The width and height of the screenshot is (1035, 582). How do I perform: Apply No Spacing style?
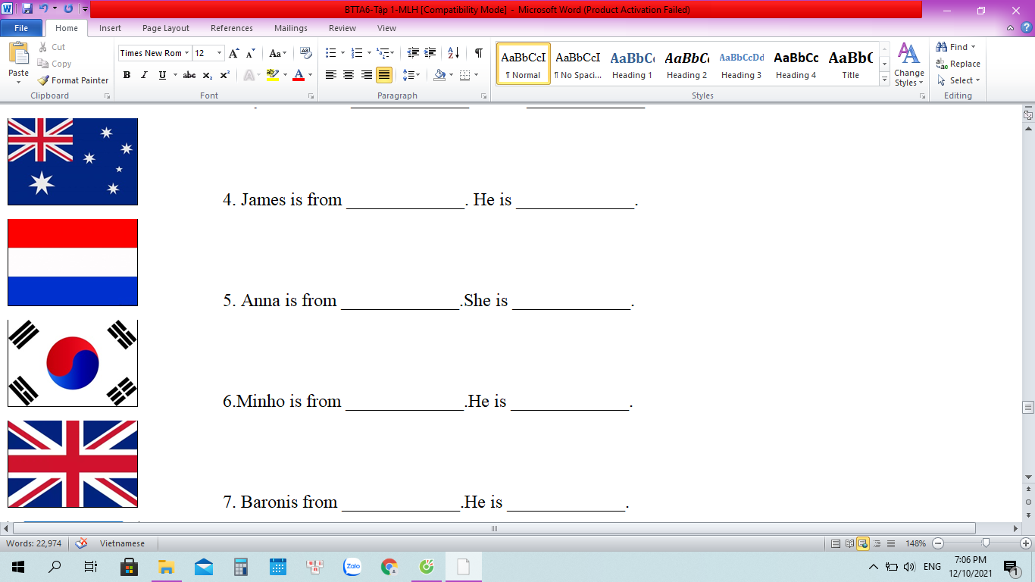click(577, 64)
